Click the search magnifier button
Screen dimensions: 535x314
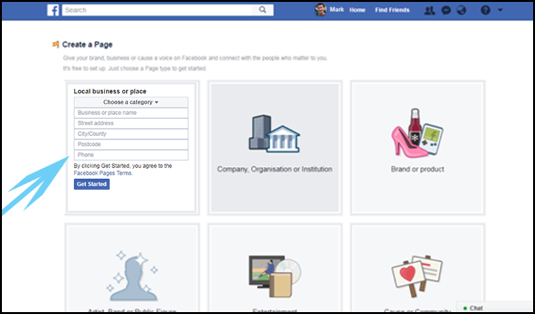263,10
